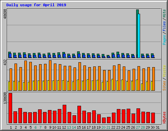Select day label 1 on the x-axis
Viewport: 168px width, 131px height.
(x=11, y=127)
